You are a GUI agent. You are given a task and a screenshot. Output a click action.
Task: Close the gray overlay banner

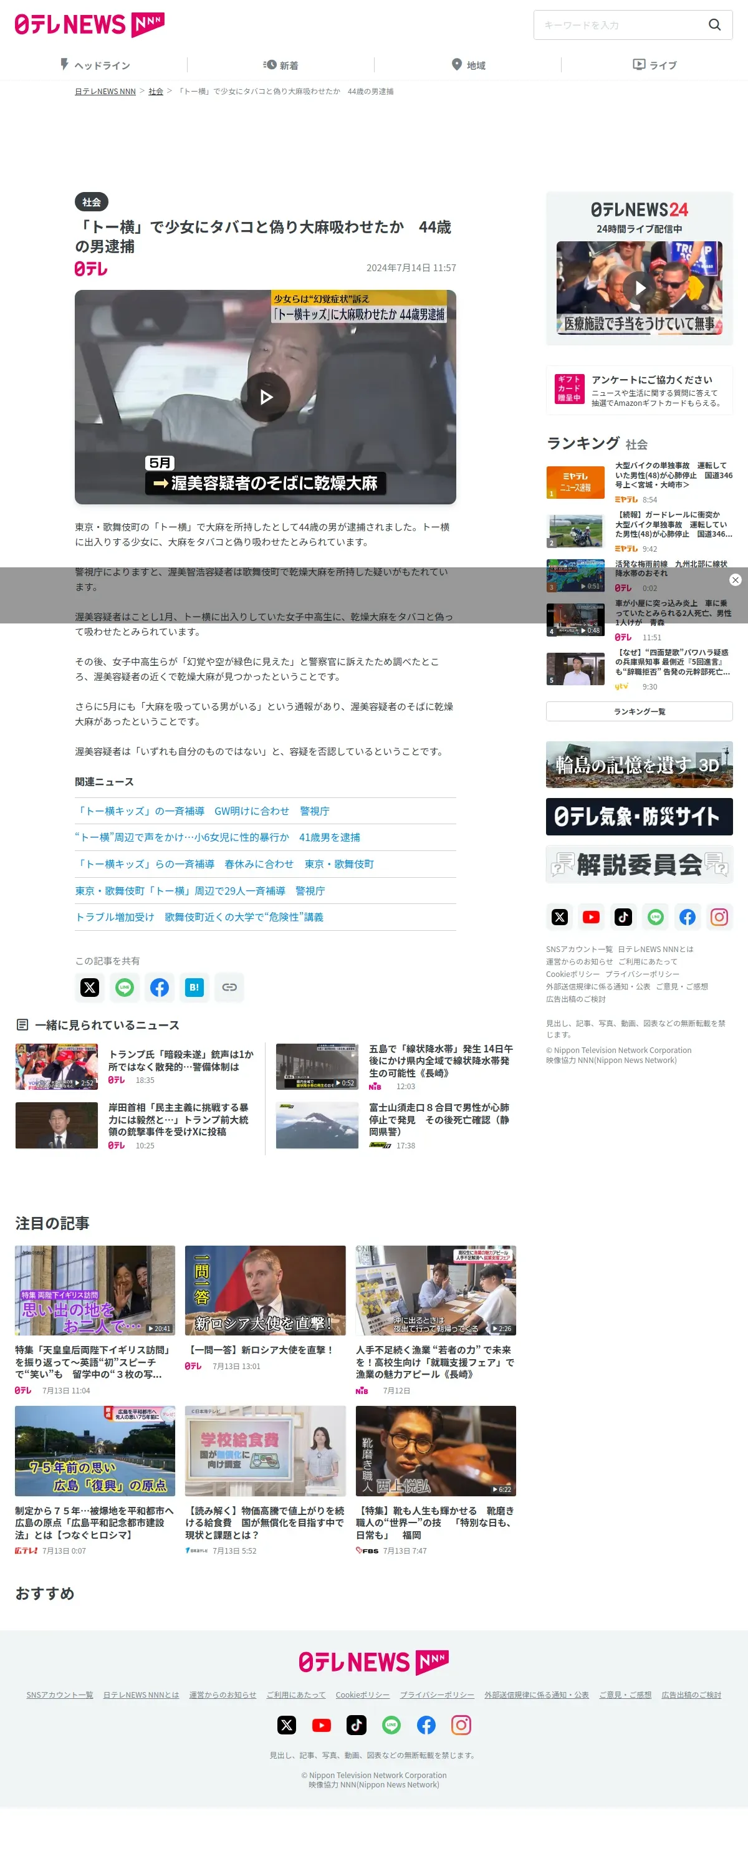pyautogui.click(x=735, y=580)
